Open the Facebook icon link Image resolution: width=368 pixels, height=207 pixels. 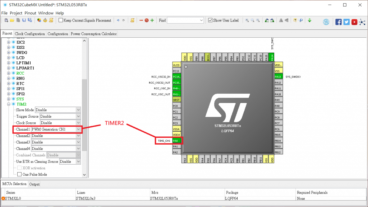(339, 22)
